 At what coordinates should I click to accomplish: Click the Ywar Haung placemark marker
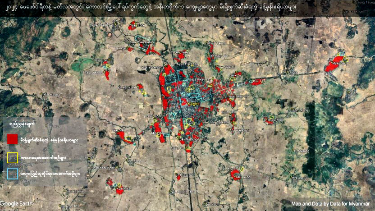42,94
